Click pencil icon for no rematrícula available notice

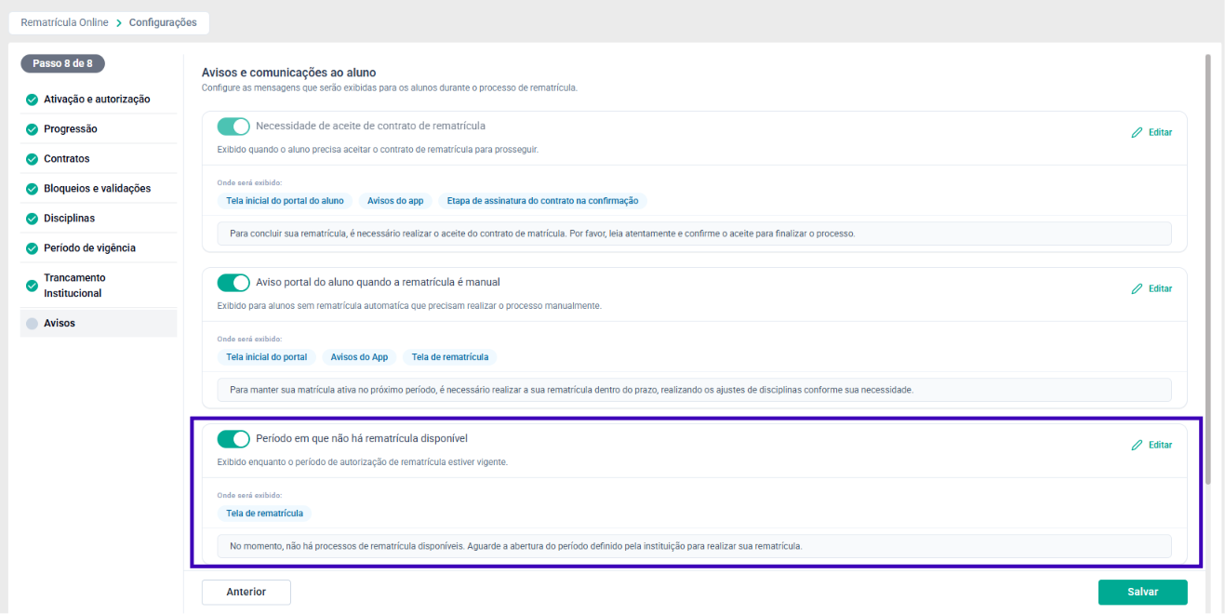1137,445
